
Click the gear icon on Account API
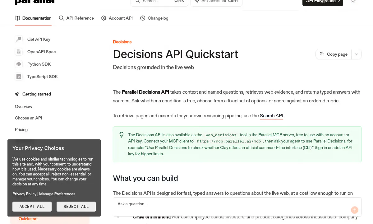point(104,18)
